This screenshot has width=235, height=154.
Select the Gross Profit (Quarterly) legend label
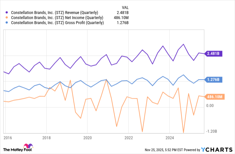click(57, 23)
